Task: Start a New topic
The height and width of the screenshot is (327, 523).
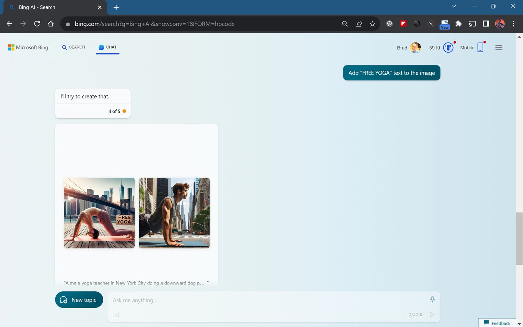Action: [79, 300]
